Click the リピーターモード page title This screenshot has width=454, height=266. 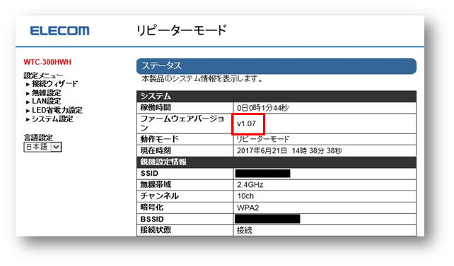coord(182,30)
